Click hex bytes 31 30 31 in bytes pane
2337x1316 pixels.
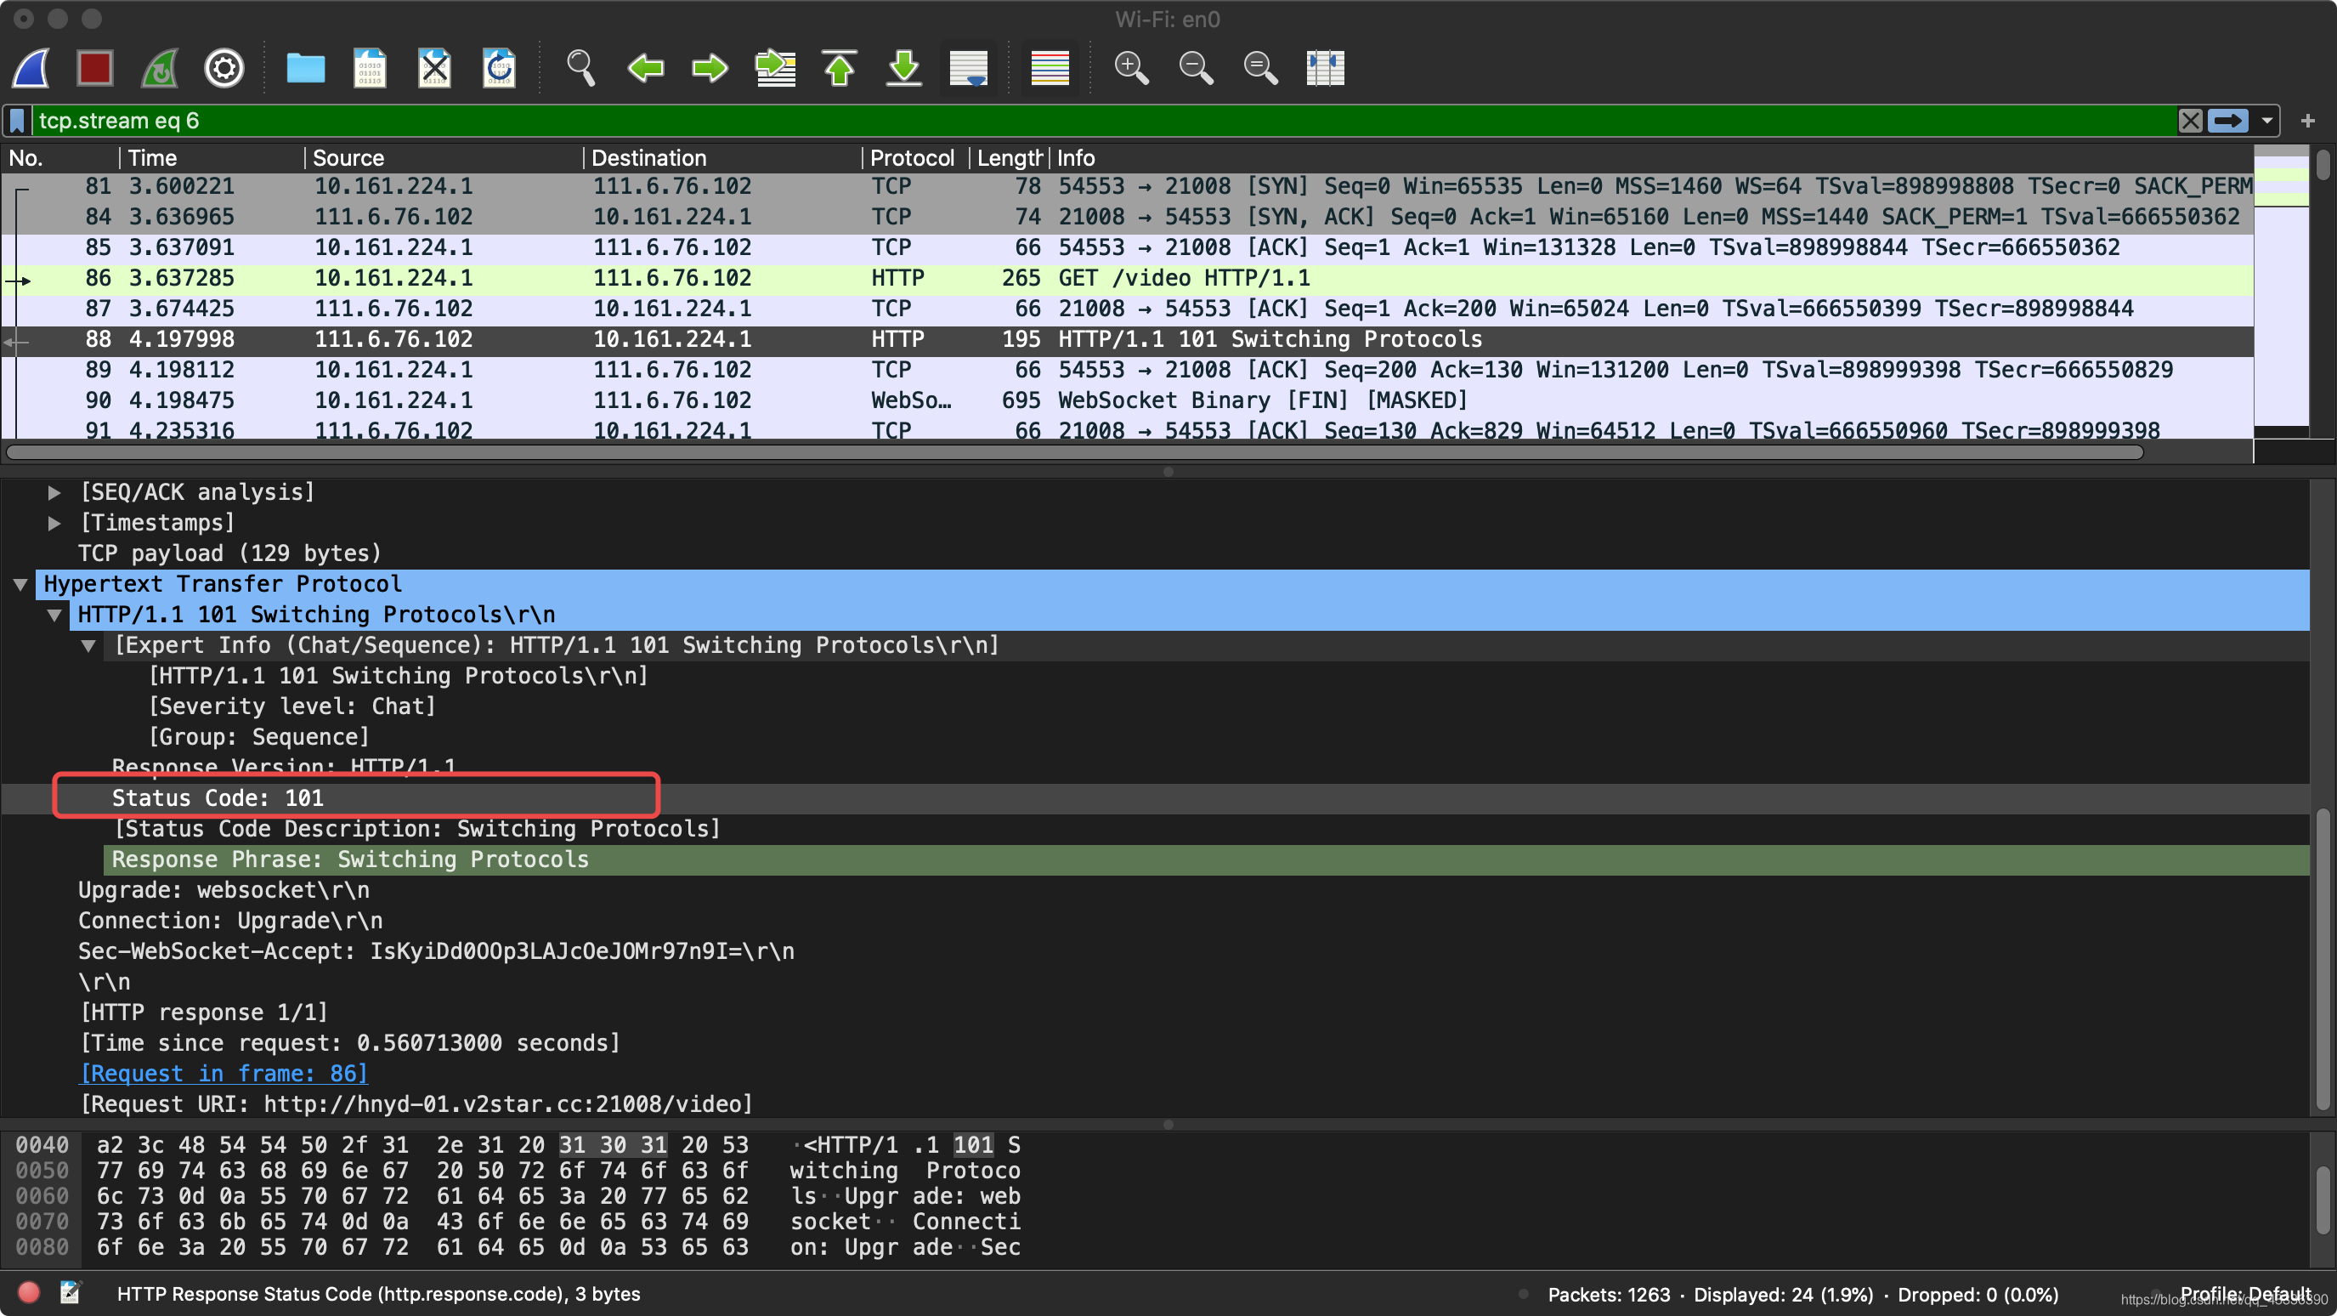tap(613, 1145)
